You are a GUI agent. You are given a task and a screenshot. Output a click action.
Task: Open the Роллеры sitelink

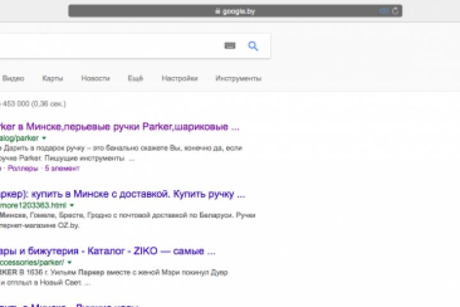point(22,168)
